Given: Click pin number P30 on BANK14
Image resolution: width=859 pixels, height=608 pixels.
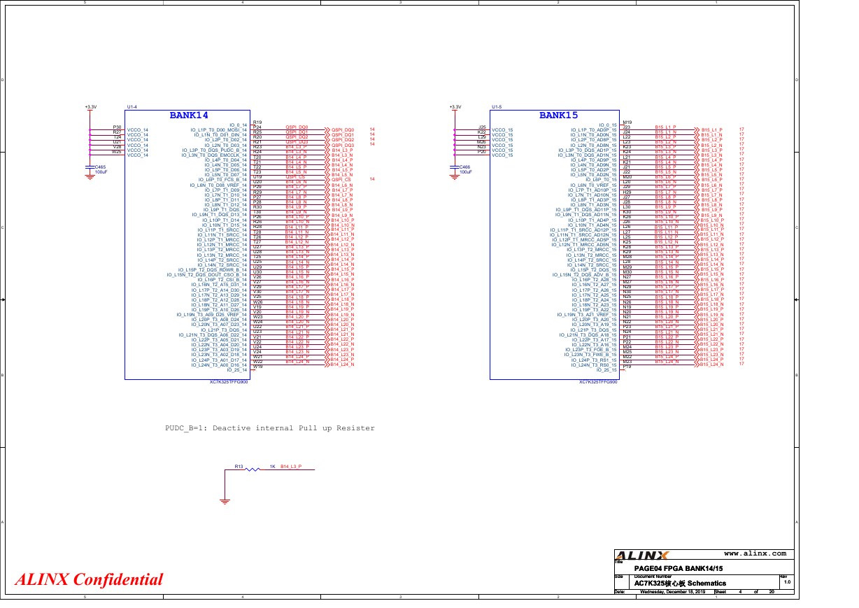Looking at the screenshot, I should pos(117,127).
